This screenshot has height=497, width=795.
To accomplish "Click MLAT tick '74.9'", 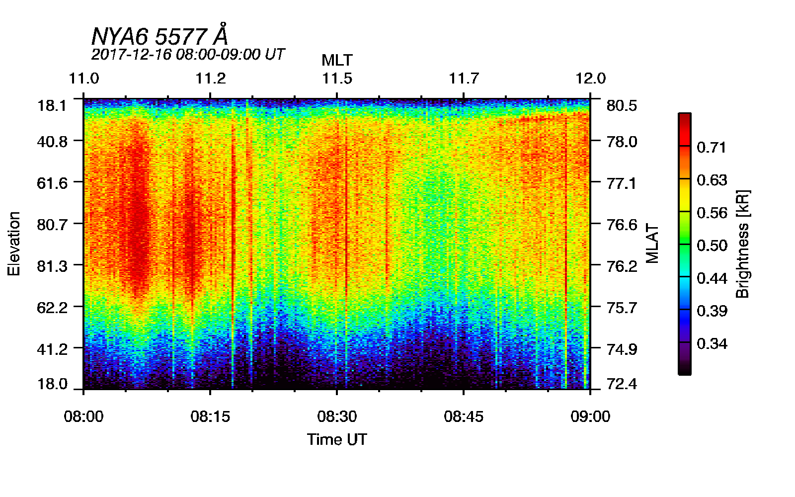I will [x=622, y=349].
